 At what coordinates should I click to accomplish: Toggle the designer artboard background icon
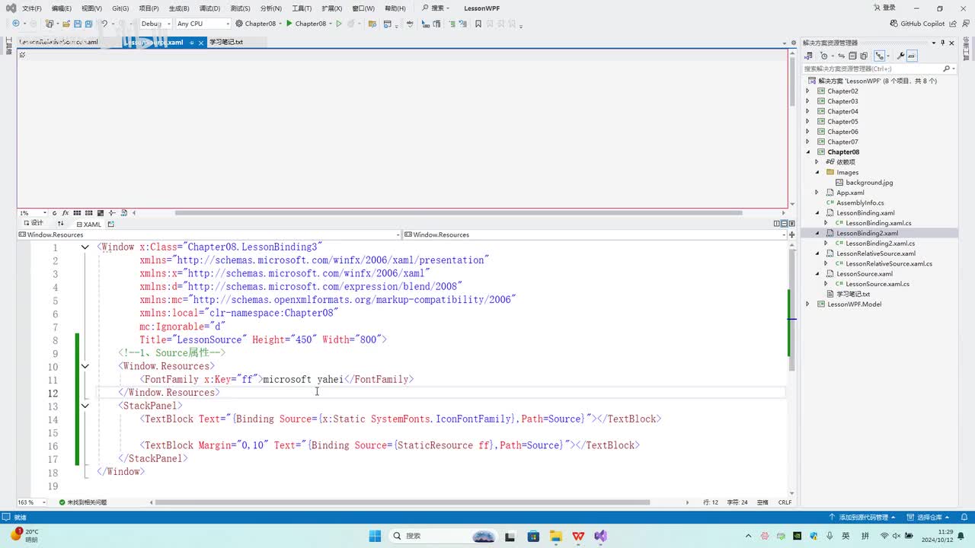pos(101,213)
